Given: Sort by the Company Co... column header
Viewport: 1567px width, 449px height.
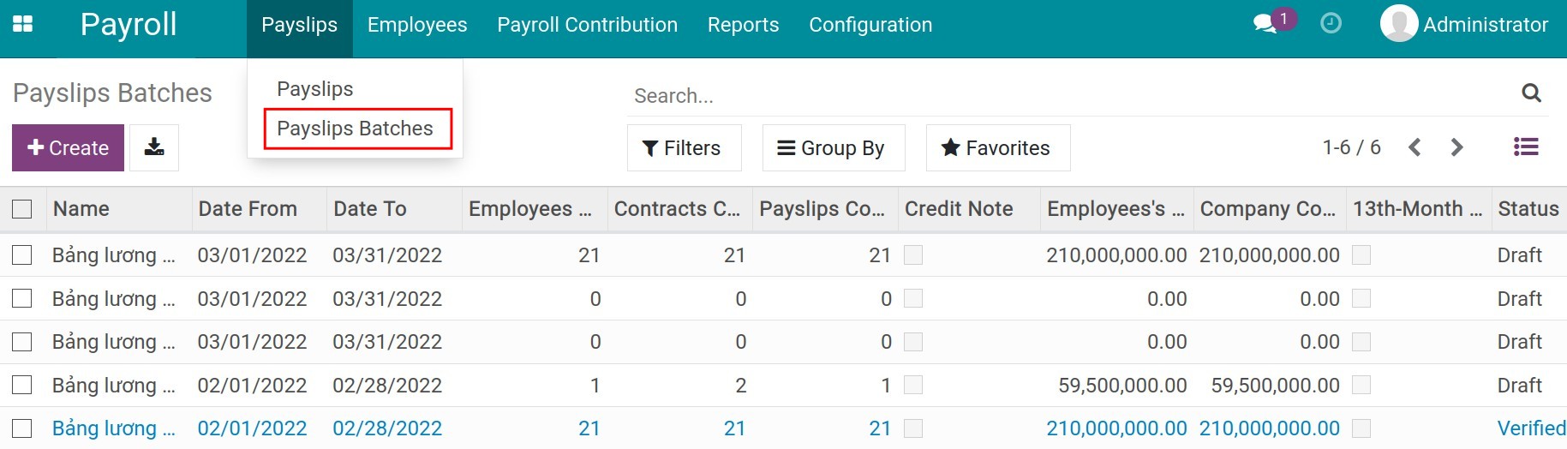Looking at the screenshot, I should 1268,209.
